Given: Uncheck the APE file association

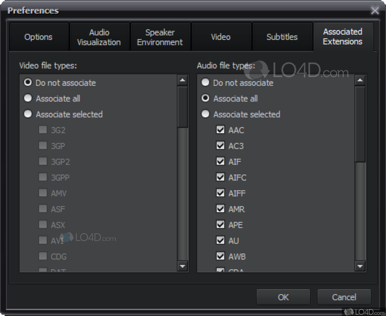Looking at the screenshot, I should [220, 224].
